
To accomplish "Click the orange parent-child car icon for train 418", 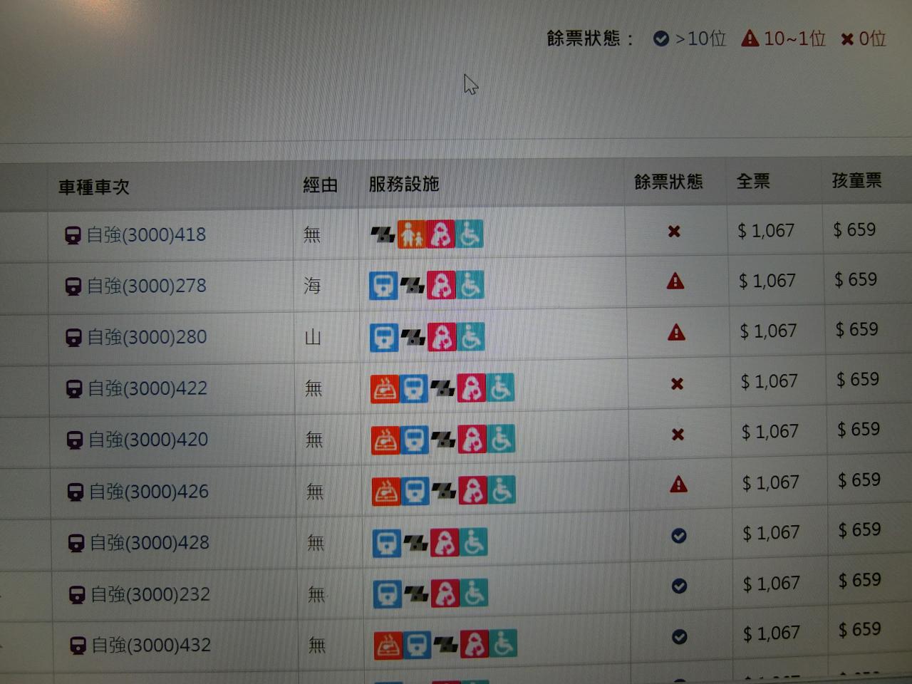I will (x=411, y=234).
